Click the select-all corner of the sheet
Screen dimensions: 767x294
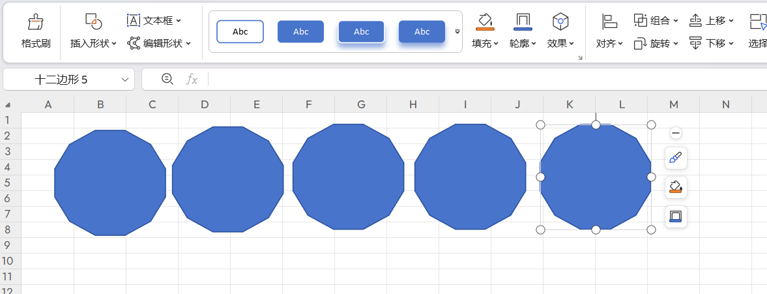coord(8,104)
